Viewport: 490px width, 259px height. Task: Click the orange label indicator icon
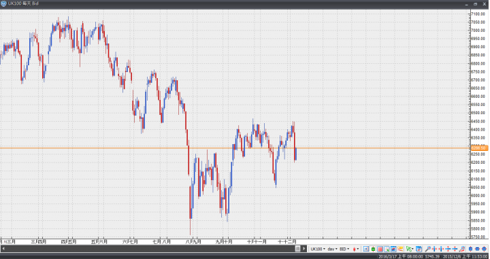400,249
